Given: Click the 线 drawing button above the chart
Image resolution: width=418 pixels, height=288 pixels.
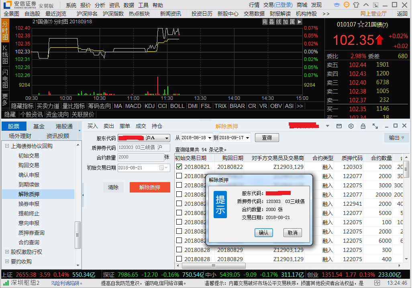Looking at the screenshot, I should (x=279, y=22).
